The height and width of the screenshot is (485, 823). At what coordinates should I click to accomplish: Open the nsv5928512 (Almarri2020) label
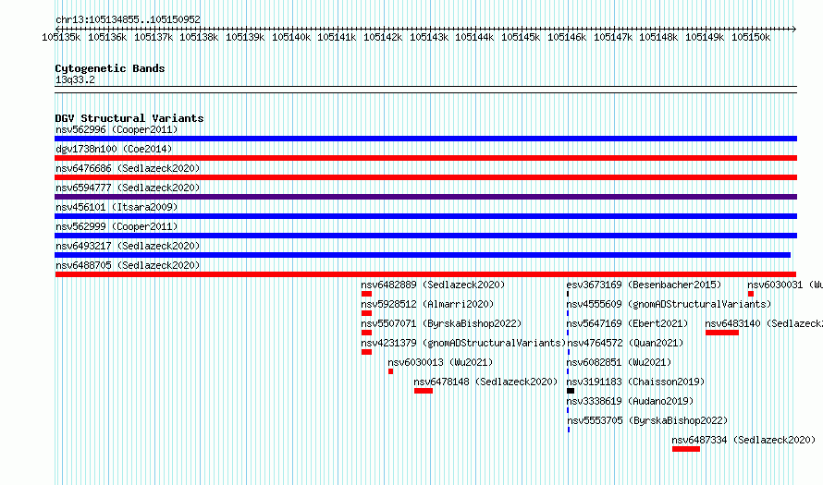tap(427, 304)
